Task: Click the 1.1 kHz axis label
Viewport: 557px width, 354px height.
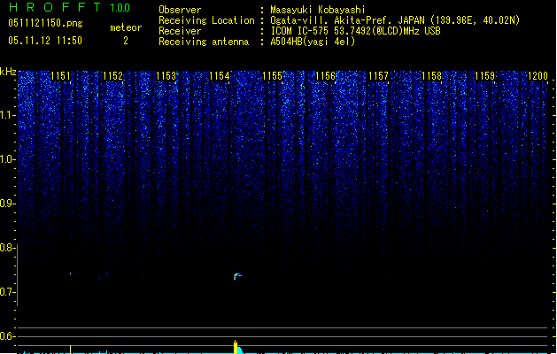Action: tap(8, 115)
